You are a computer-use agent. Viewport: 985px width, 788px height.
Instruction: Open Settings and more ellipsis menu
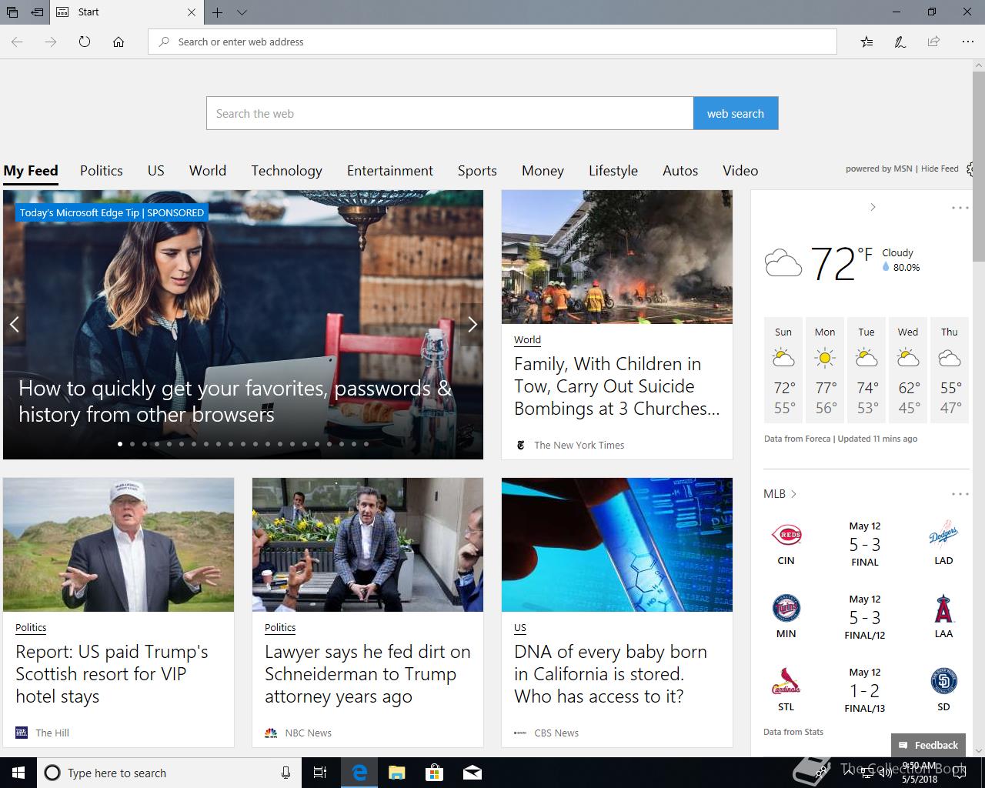[967, 42]
